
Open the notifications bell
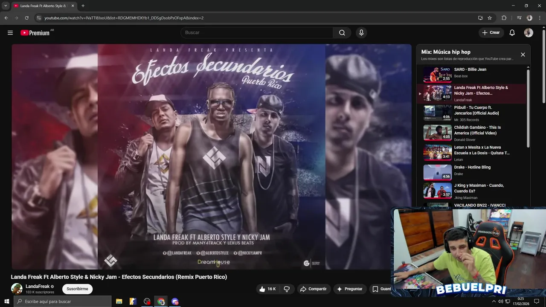click(512, 33)
